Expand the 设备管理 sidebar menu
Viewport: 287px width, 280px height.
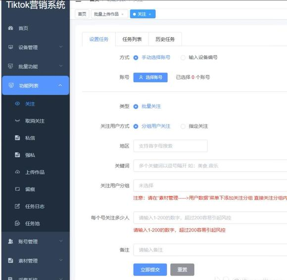pos(36,47)
